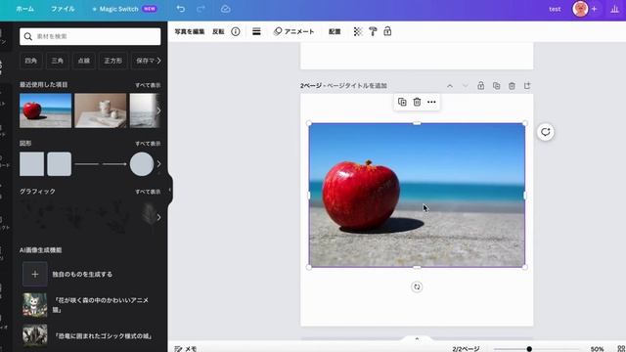Click the undo arrow icon
This screenshot has width=626, height=352.
click(x=180, y=9)
